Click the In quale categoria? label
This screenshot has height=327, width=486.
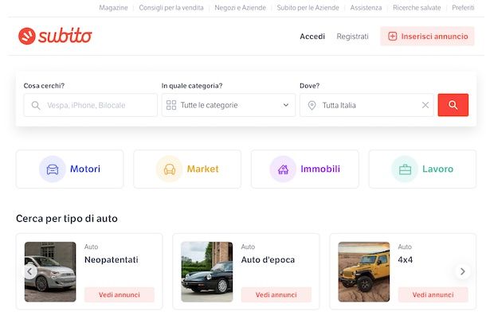click(192, 86)
